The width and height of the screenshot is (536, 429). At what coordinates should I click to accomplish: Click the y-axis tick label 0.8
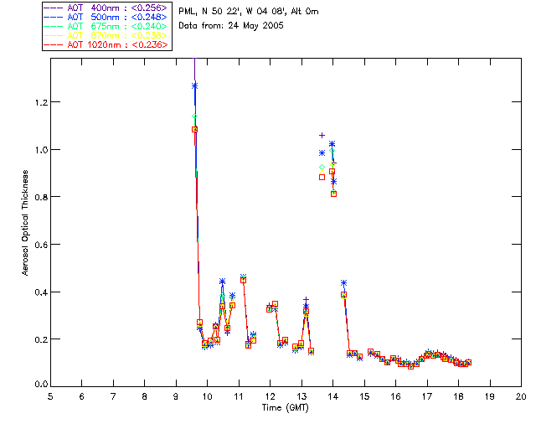tap(41, 197)
